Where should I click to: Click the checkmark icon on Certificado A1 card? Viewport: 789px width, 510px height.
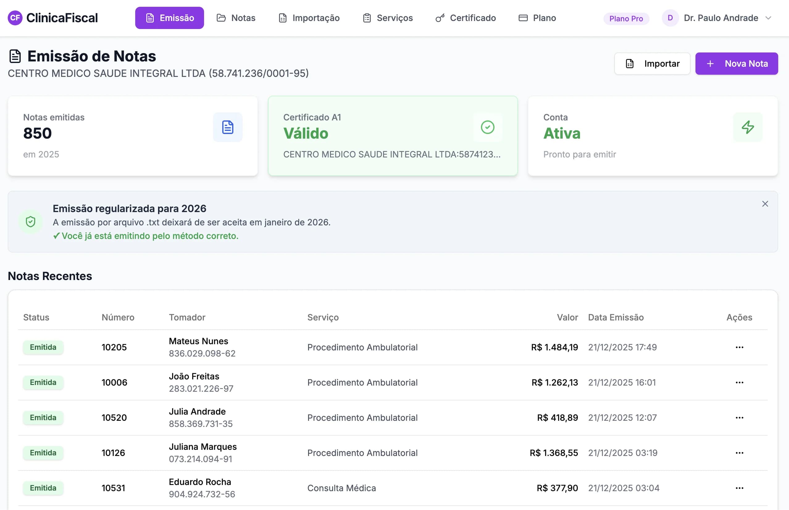[487, 127]
